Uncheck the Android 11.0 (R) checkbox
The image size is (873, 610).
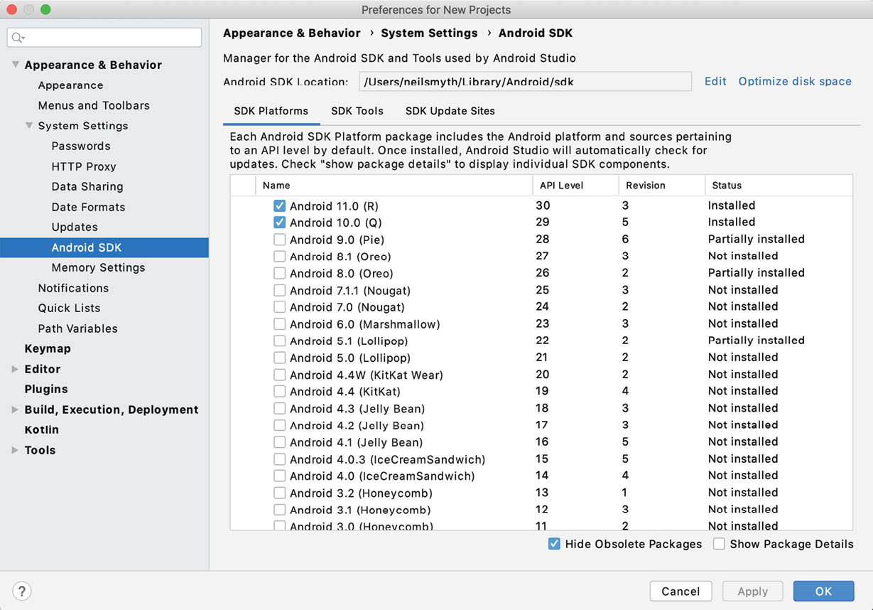(280, 206)
